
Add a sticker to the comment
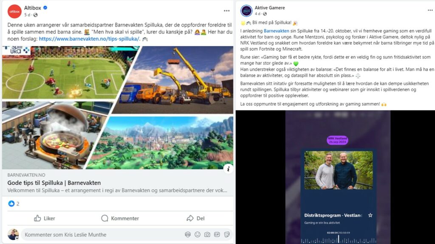227,235
